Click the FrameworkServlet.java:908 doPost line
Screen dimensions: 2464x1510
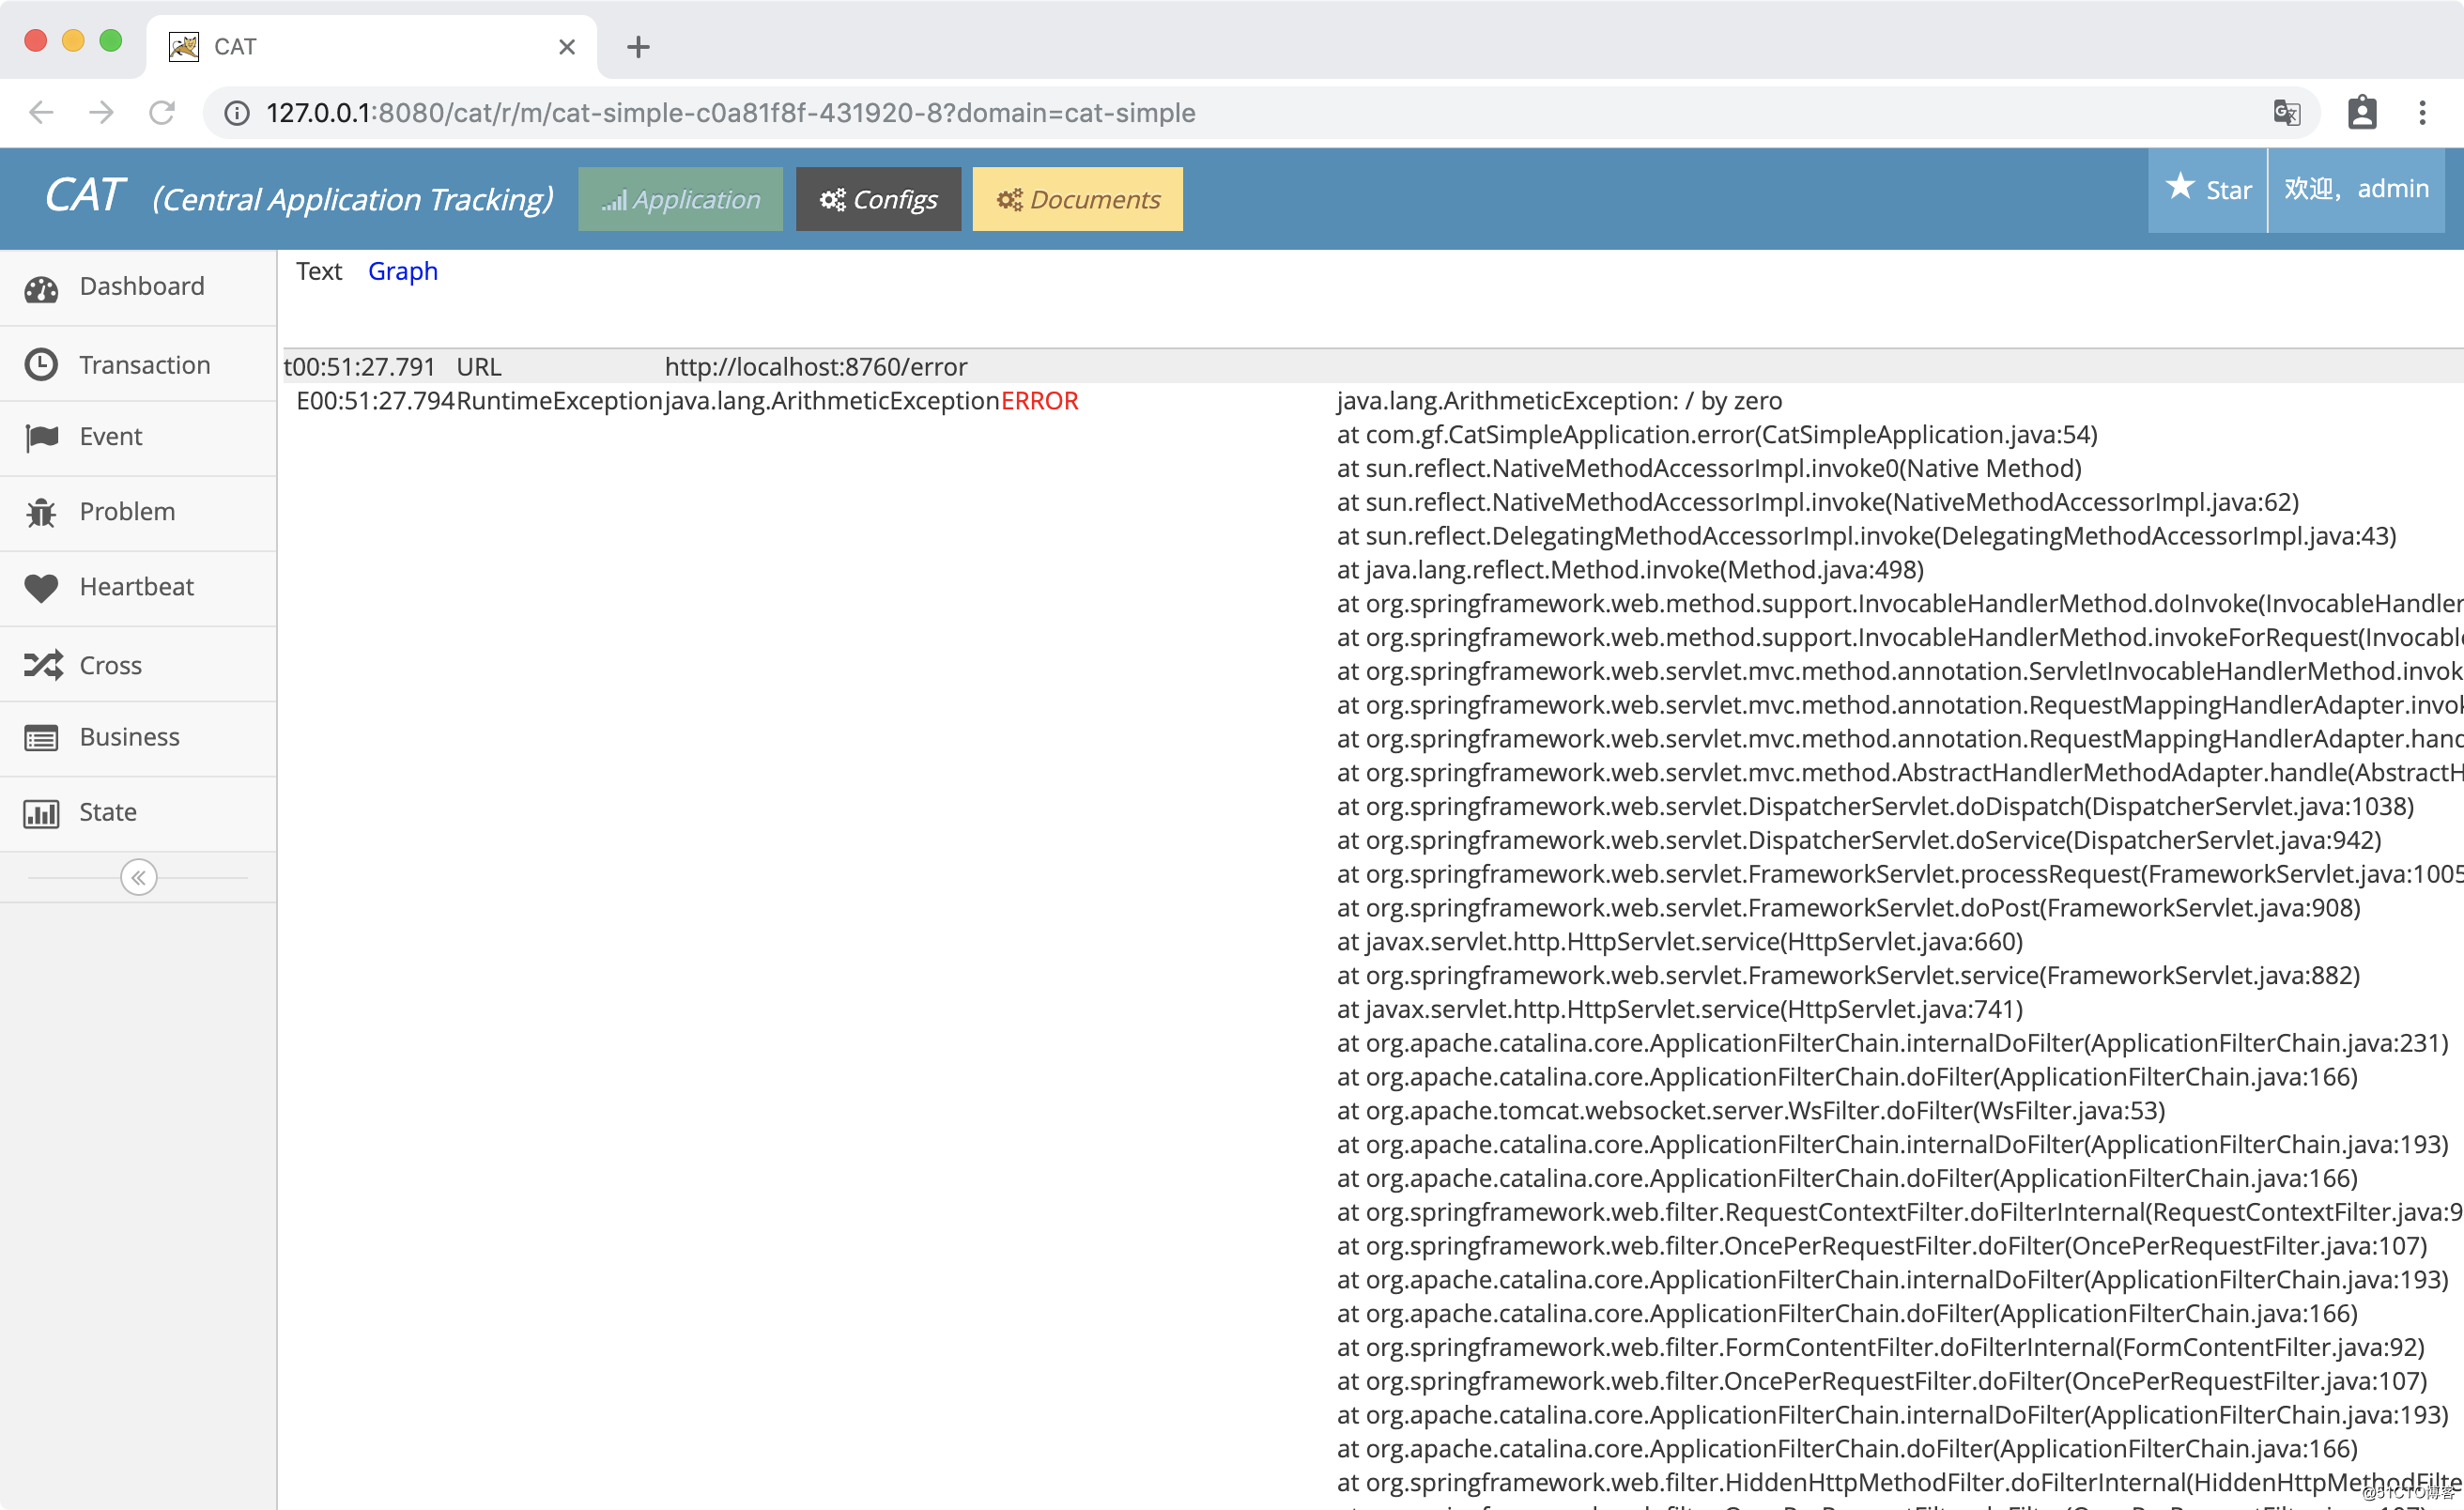tap(1848, 908)
